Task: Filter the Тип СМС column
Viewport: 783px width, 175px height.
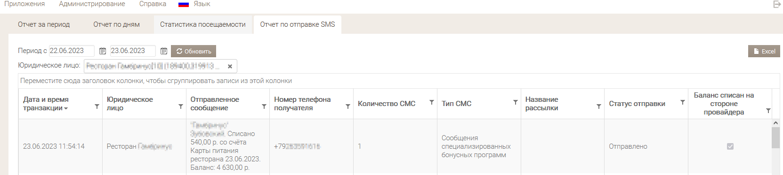Action: point(516,102)
